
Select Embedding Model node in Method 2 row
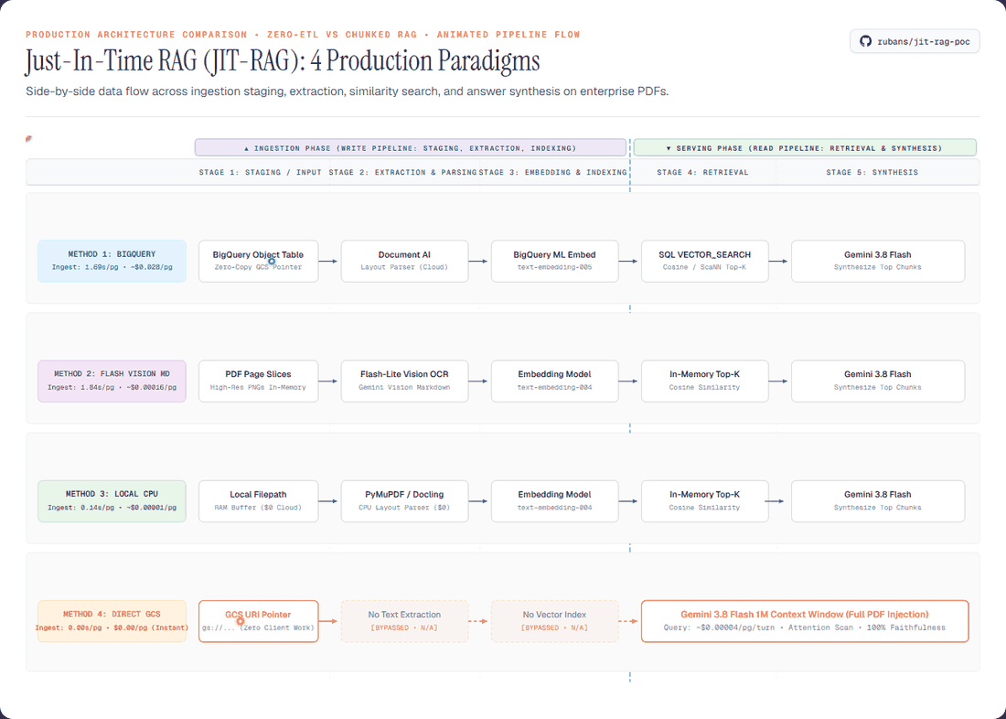tap(555, 381)
